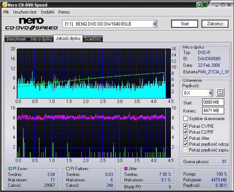Click the date value 22 Feb 2006
Image resolution: width=234 pixels, height=192 pixels.
209,65
